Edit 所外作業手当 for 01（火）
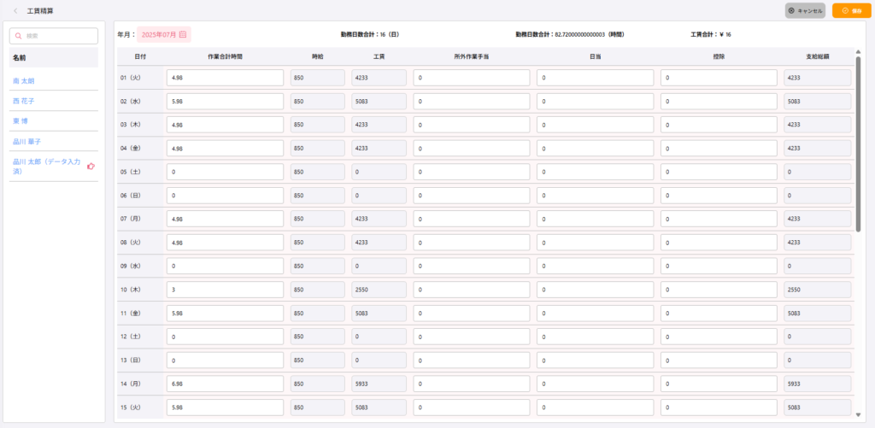Screen dimensions: 875x428 click(472, 78)
